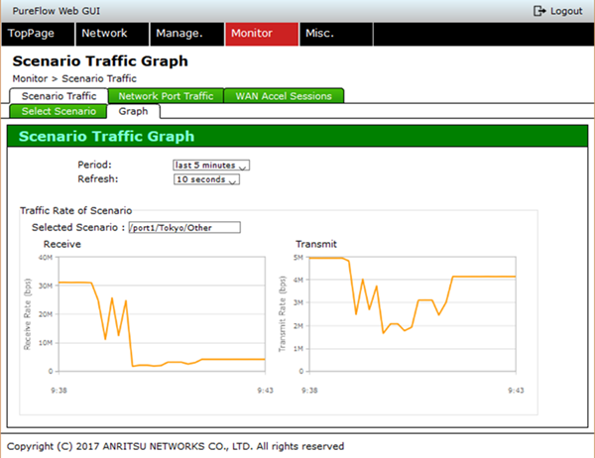
Task: Click the Logout icon
Action: point(539,10)
